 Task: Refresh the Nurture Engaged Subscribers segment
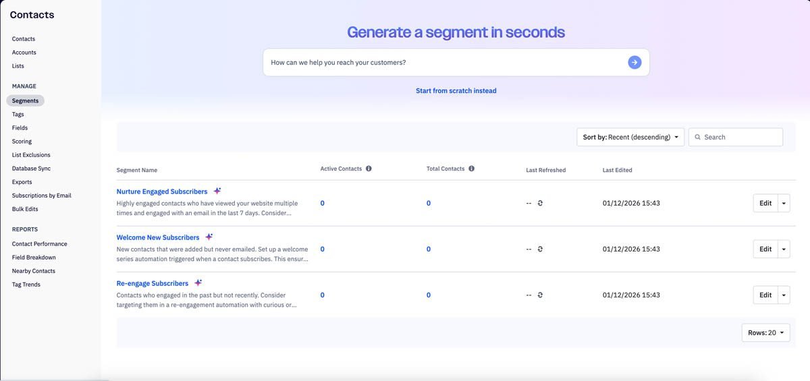(540, 203)
